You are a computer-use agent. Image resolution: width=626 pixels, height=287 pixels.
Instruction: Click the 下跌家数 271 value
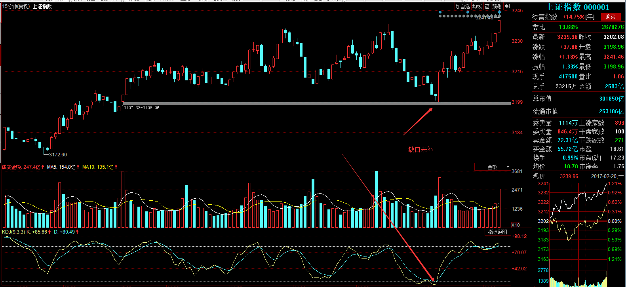(x=620, y=140)
